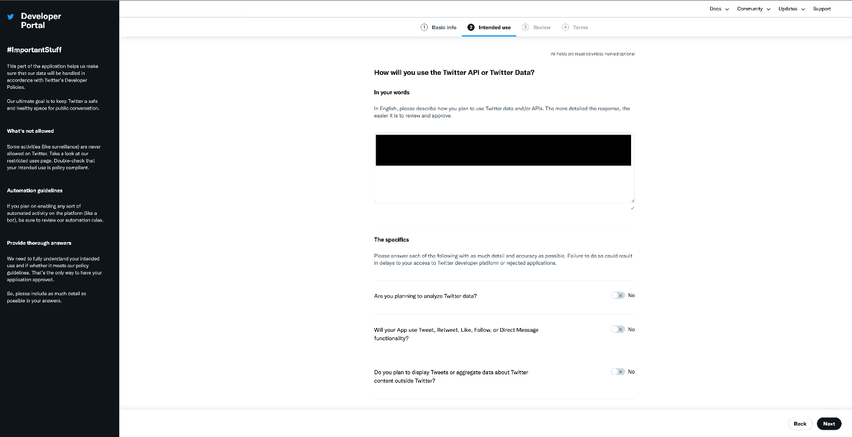
Task: Click the 'In your words' label
Action: click(x=392, y=93)
